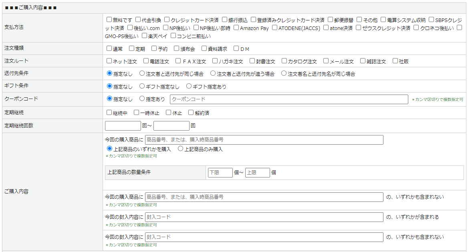
Task: Check the 代金引換 payment checkbox
Action: [x=138, y=20]
